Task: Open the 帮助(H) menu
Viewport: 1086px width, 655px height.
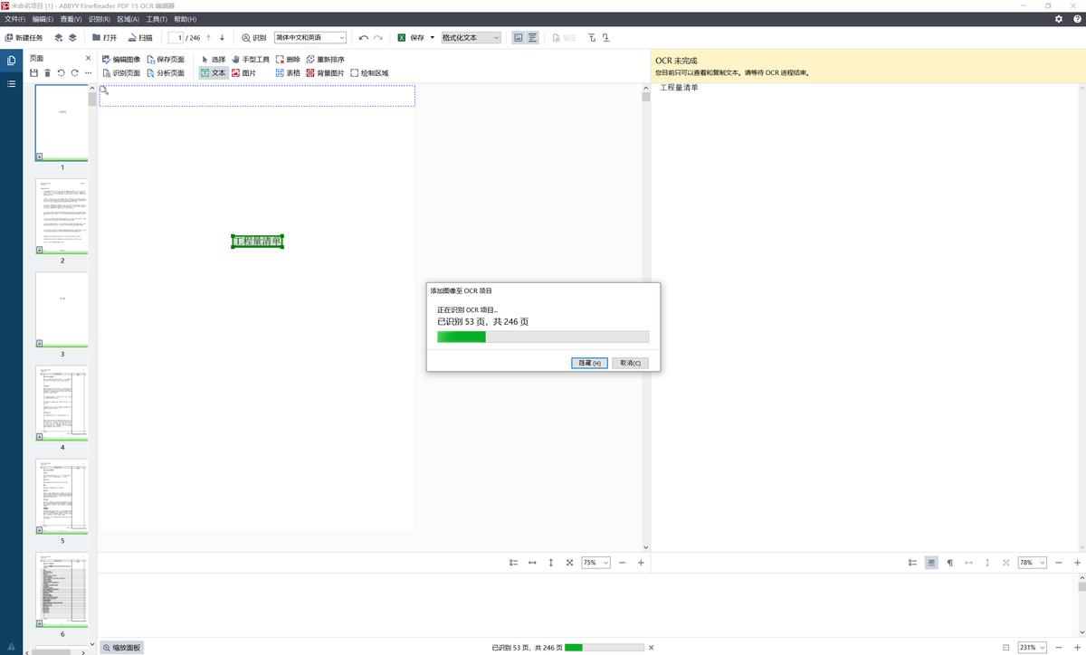Action: [x=185, y=19]
